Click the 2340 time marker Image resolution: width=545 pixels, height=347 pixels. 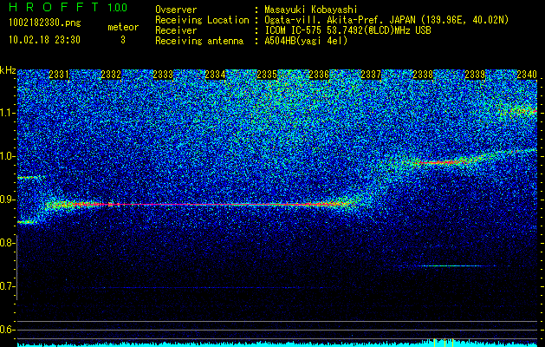tap(527, 75)
